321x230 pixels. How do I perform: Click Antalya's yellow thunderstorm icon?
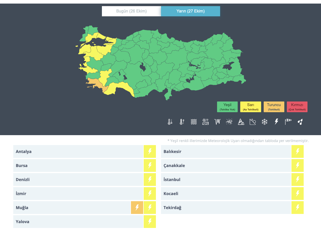click(x=150, y=151)
